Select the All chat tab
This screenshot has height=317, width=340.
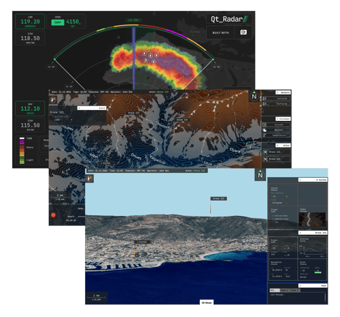(x=274, y=290)
